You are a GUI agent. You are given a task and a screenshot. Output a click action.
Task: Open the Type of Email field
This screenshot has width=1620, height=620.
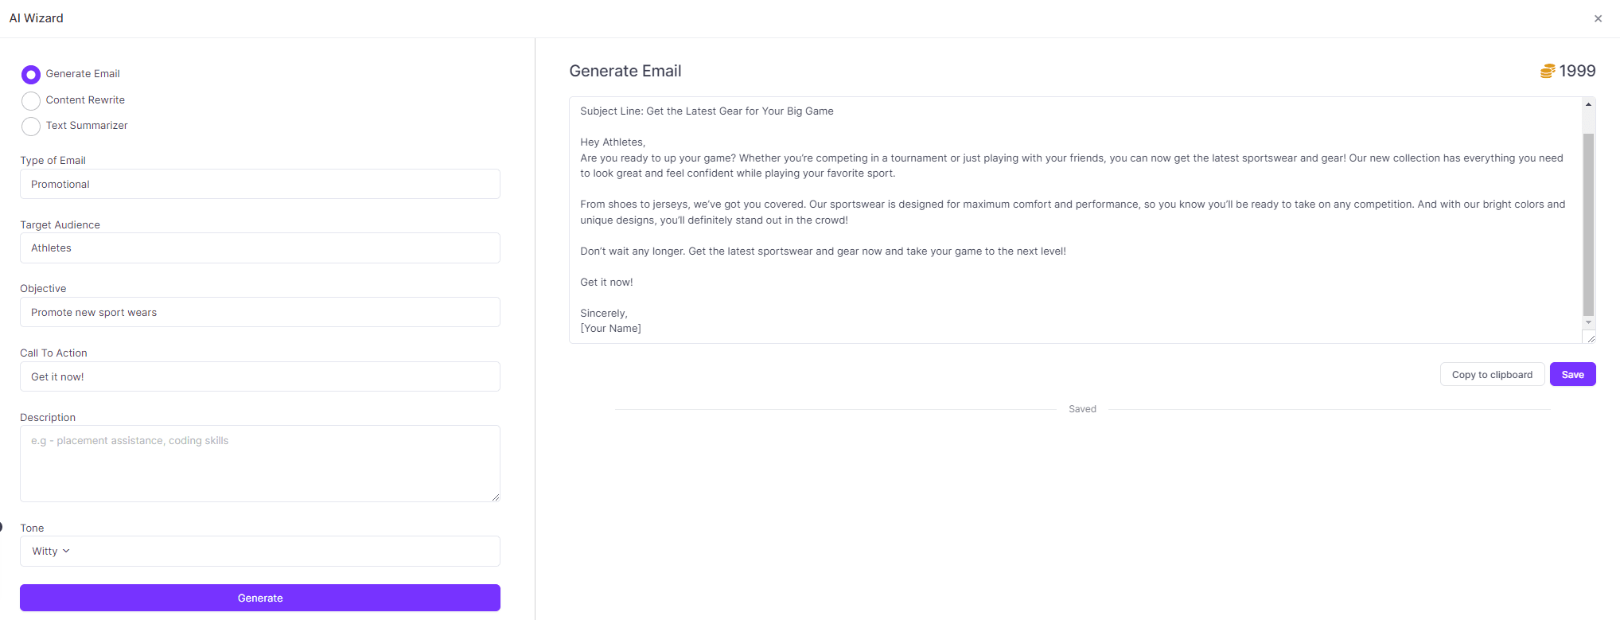pos(259,184)
